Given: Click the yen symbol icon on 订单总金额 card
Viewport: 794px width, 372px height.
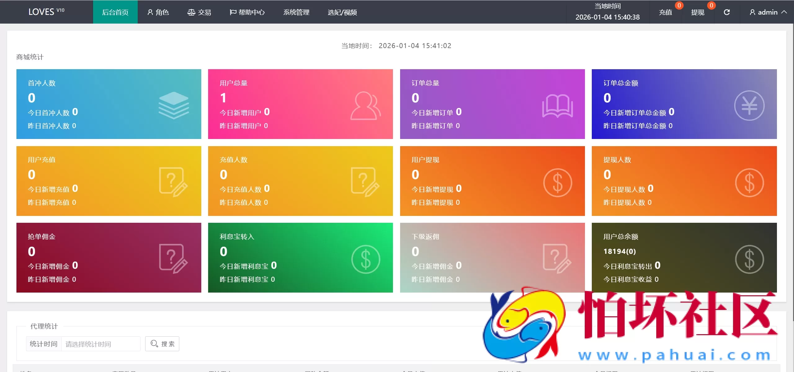Looking at the screenshot, I should click(750, 105).
